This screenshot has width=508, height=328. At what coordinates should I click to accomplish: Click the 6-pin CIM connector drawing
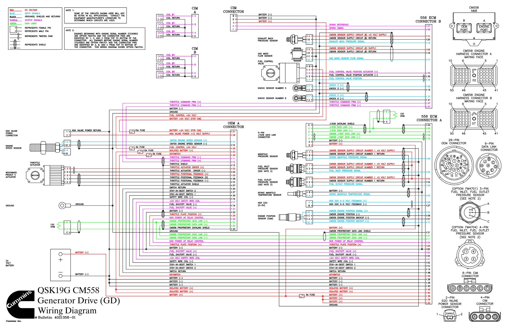pyautogui.click(x=470, y=286)
